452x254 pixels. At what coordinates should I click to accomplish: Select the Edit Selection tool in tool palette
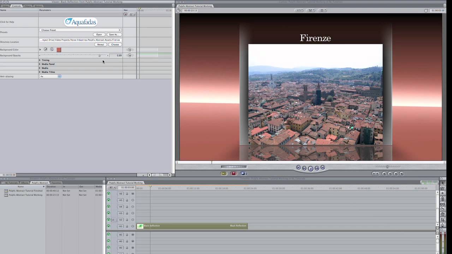443,188
